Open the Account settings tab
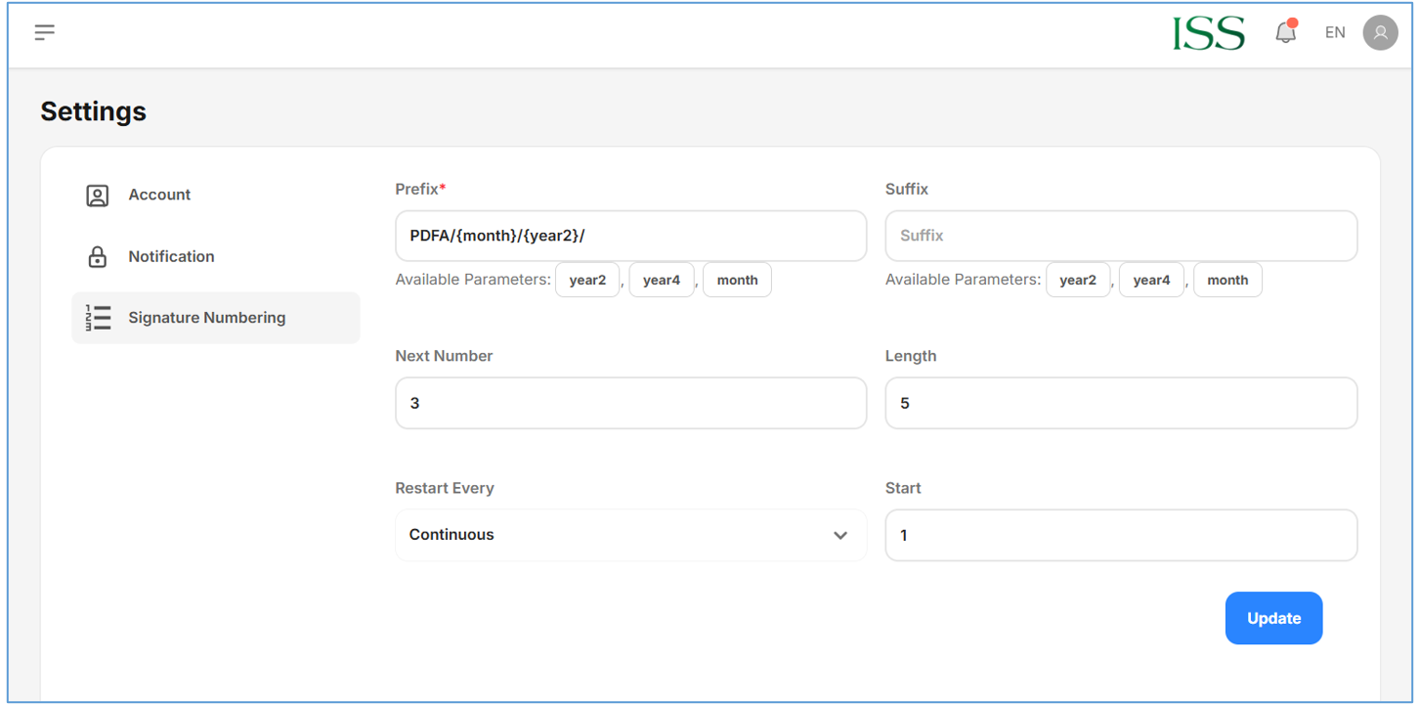The width and height of the screenshot is (1419, 706). pyautogui.click(x=159, y=195)
